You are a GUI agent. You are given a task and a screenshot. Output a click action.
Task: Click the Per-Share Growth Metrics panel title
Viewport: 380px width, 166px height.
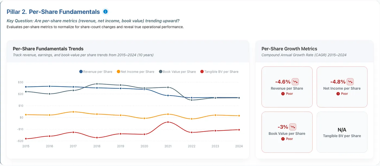[x=289, y=49]
